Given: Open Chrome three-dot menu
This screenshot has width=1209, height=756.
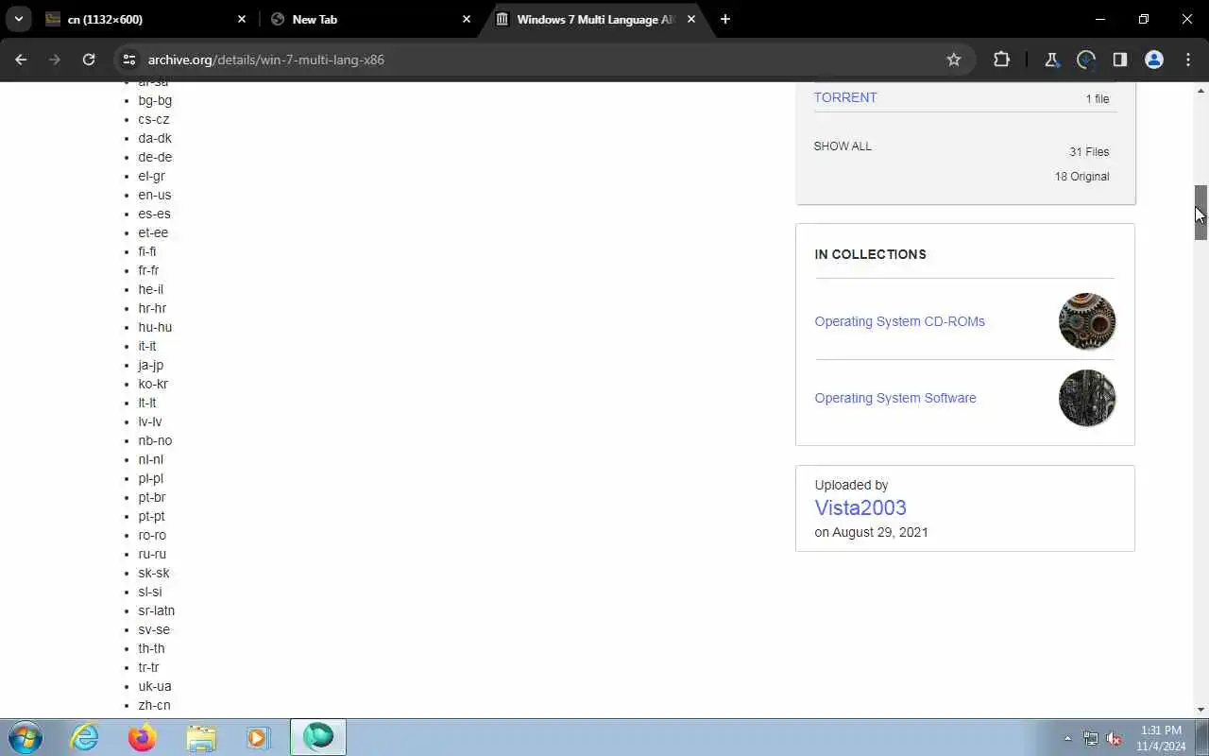Looking at the screenshot, I should click(1188, 60).
